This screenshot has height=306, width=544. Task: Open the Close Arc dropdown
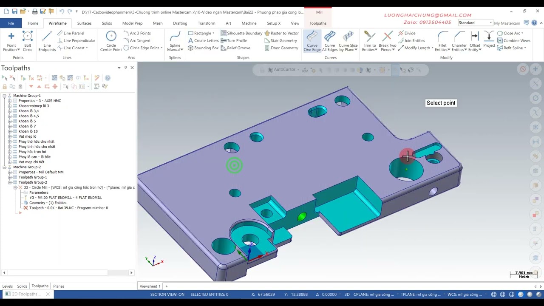[522, 33]
